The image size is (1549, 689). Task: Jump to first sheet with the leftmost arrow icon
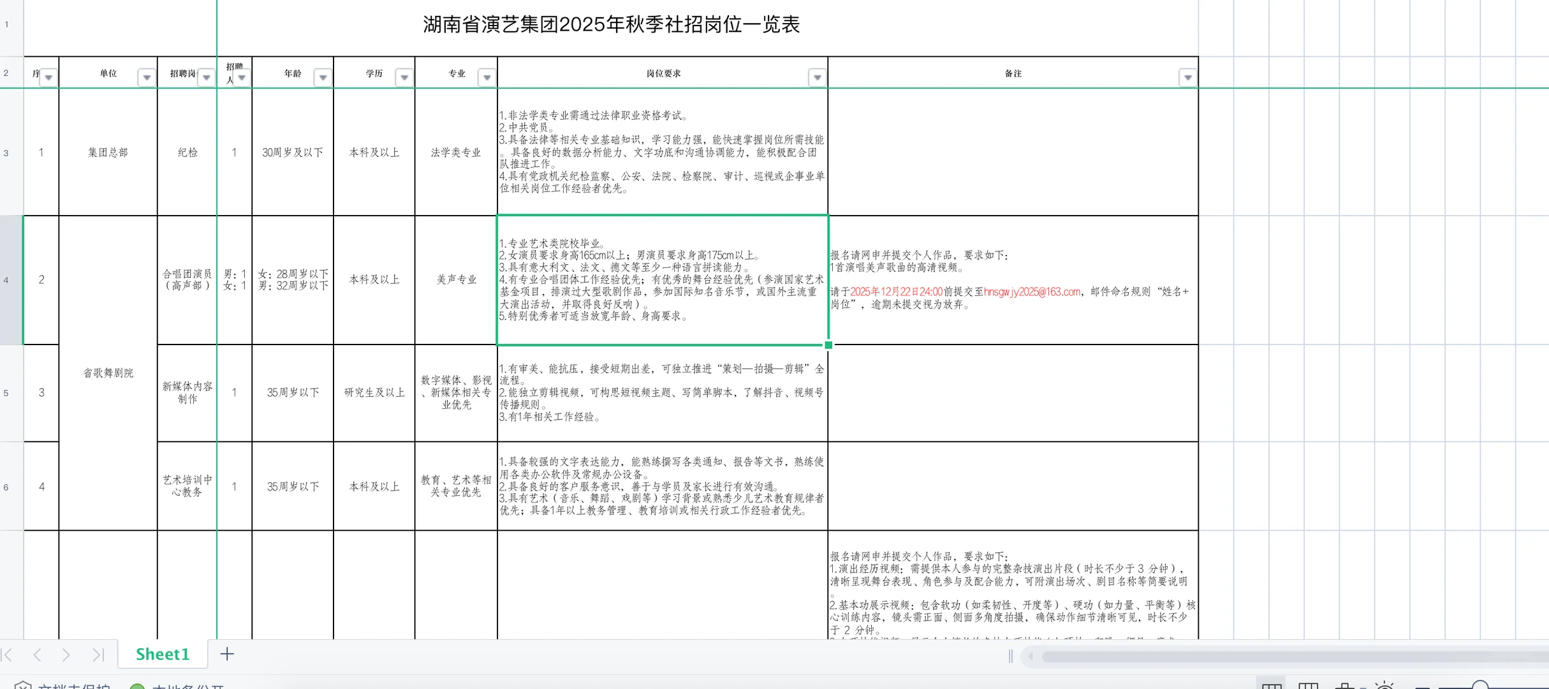coord(8,655)
